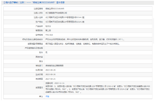155x101 pixels.
Task: Click management class value 第二类
Action: [48, 30]
